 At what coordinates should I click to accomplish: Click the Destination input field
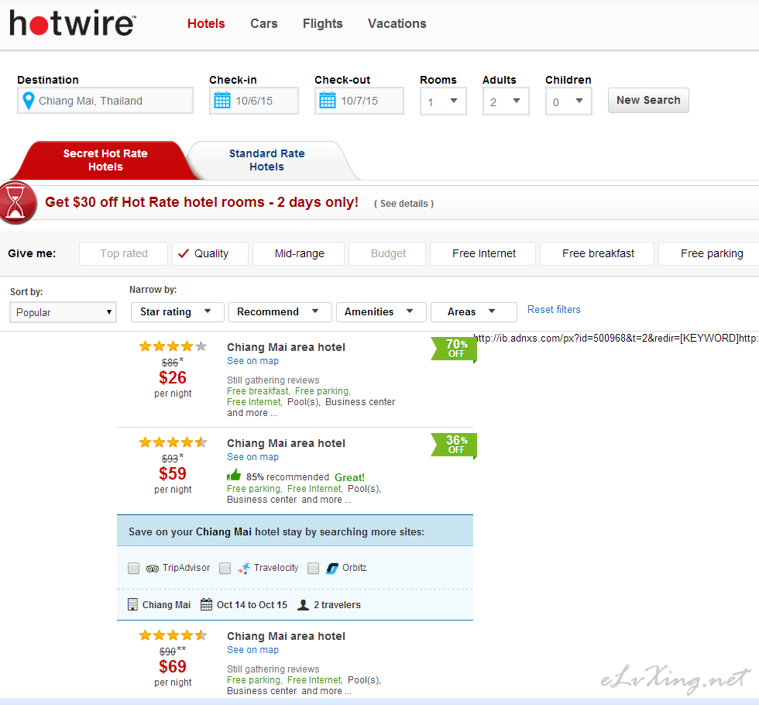point(105,101)
